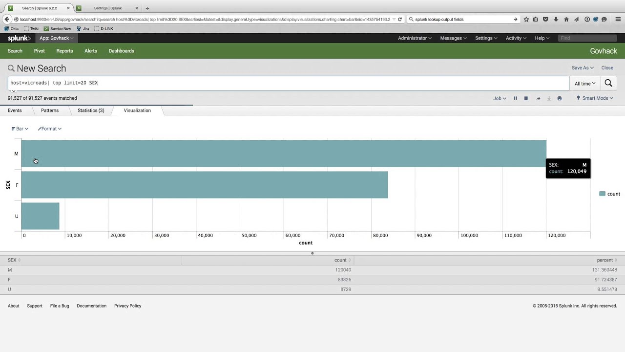This screenshot has width=625, height=352.
Task: Select the Visualization tab
Action: pos(137,110)
